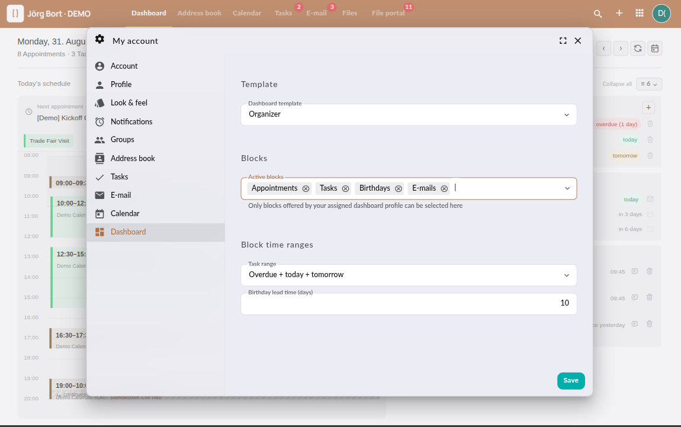Image resolution: width=681 pixels, height=427 pixels.
Task: Click the gear icon in dialog header
Action: tap(99, 39)
